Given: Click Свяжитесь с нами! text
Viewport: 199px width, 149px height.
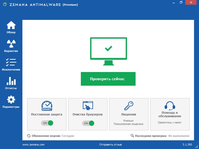Looking at the screenshot, I should point(169,123).
